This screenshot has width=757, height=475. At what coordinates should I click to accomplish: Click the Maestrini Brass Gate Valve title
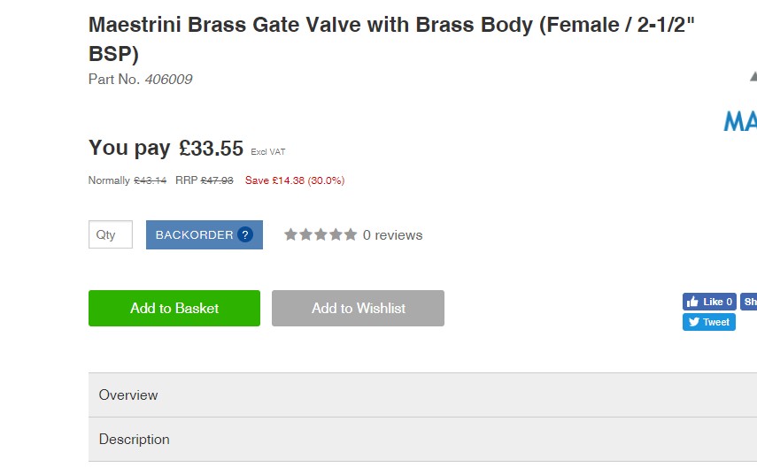point(391,39)
